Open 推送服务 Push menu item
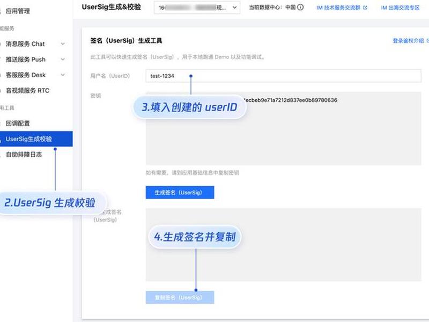 pyautogui.click(x=25, y=60)
